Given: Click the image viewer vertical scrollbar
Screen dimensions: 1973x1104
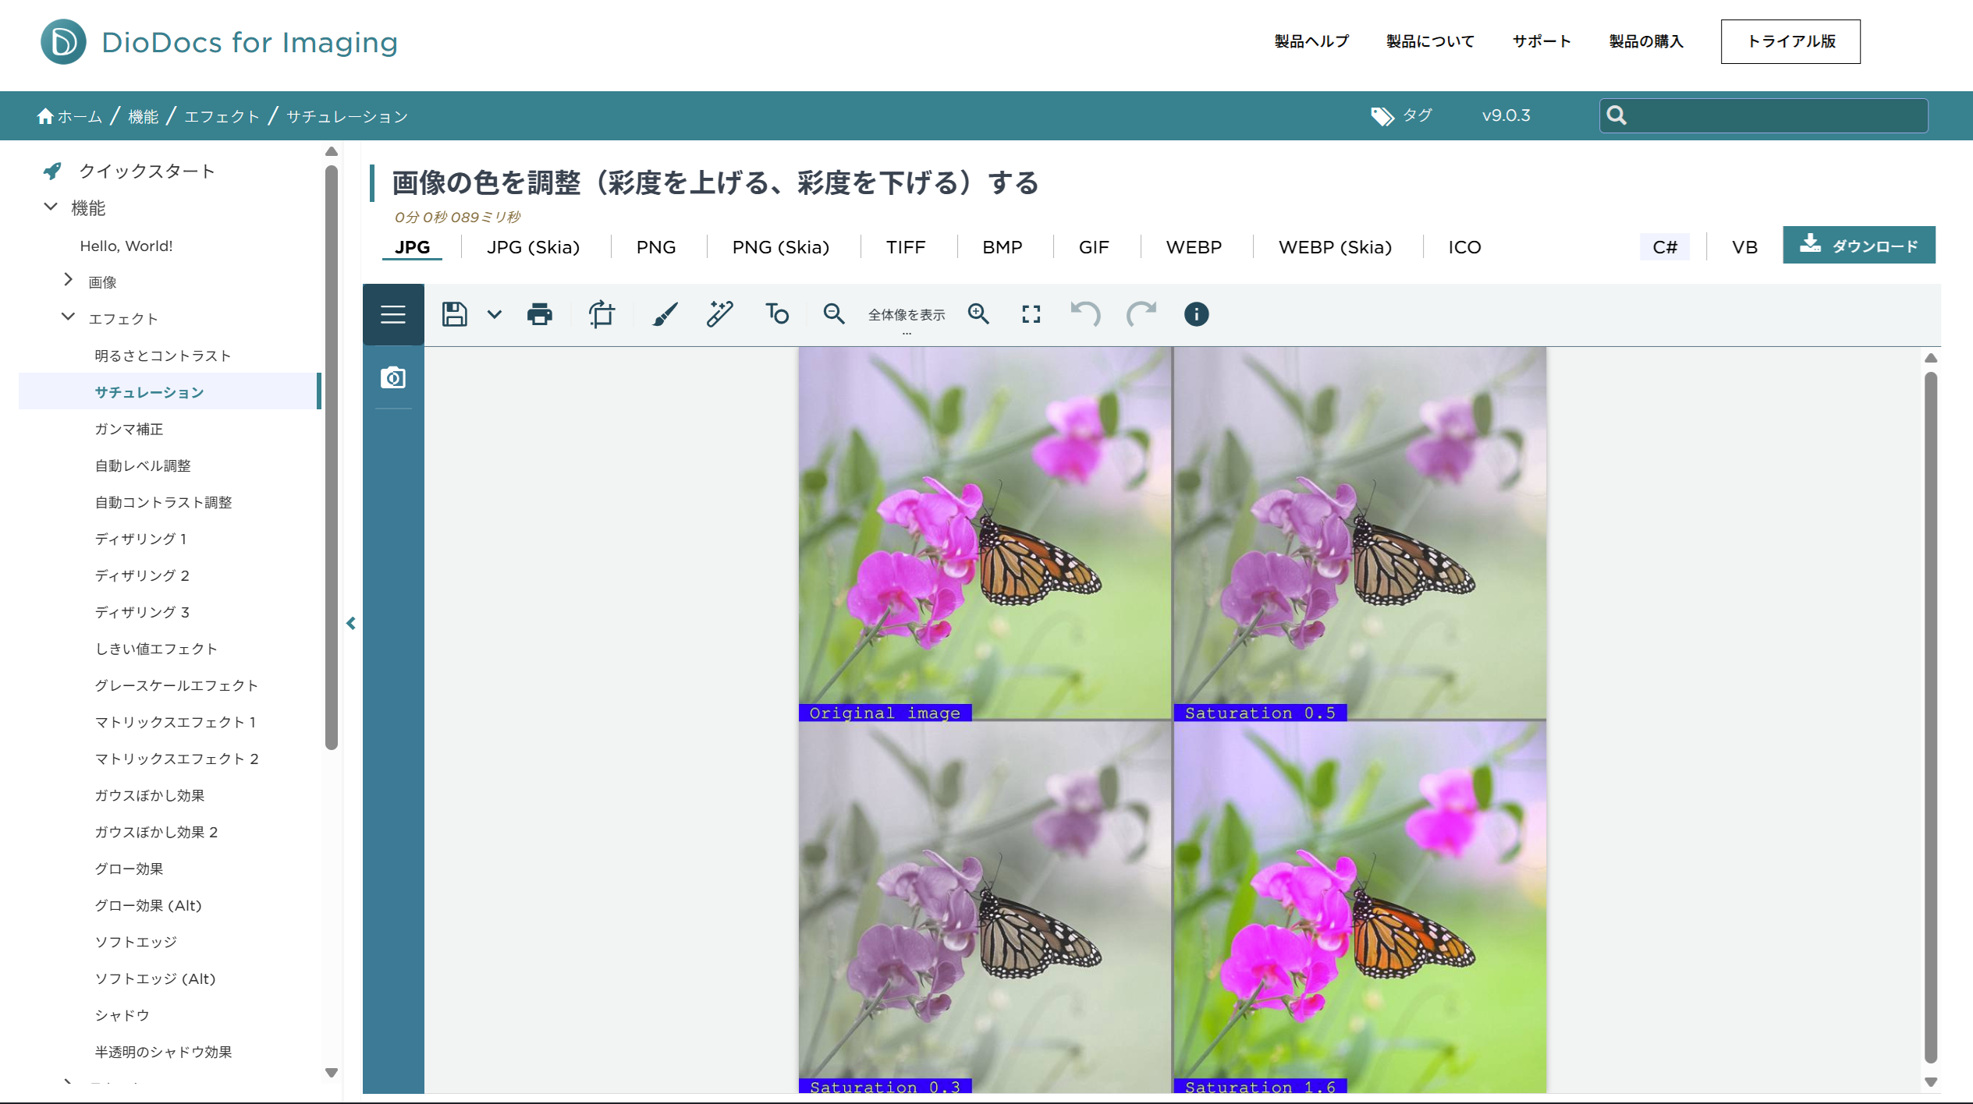Looking at the screenshot, I should (x=1931, y=717).
